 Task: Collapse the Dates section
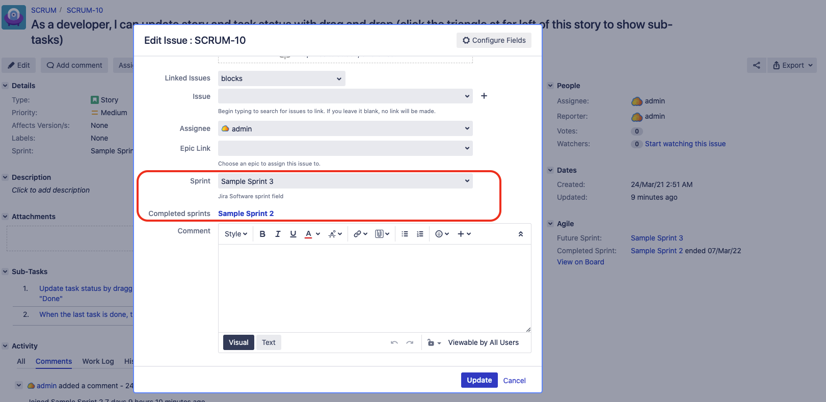(x=550, y=170)
